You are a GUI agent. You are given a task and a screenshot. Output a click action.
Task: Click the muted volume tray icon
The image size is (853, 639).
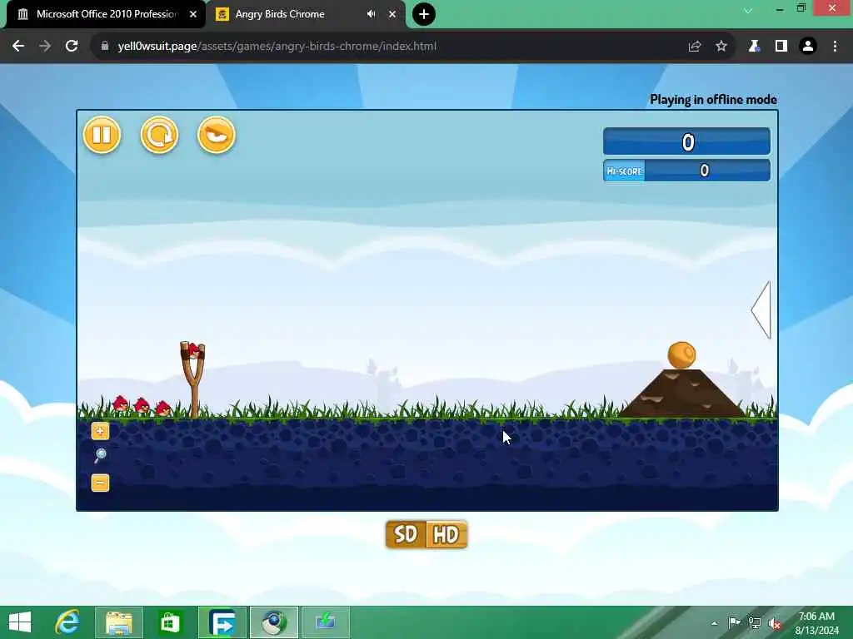point(774,623)
